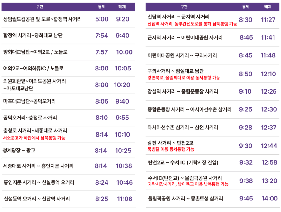Image resolution: width=281 pixels, height=212 pixels.
Task: Click the 합정역 사거리~양화대교 남단 section
Action: (33, 36)
